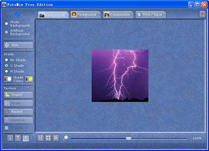This screenshot has height=151, width=209.
Task: Switch to the Background tab
Action: 54,15
